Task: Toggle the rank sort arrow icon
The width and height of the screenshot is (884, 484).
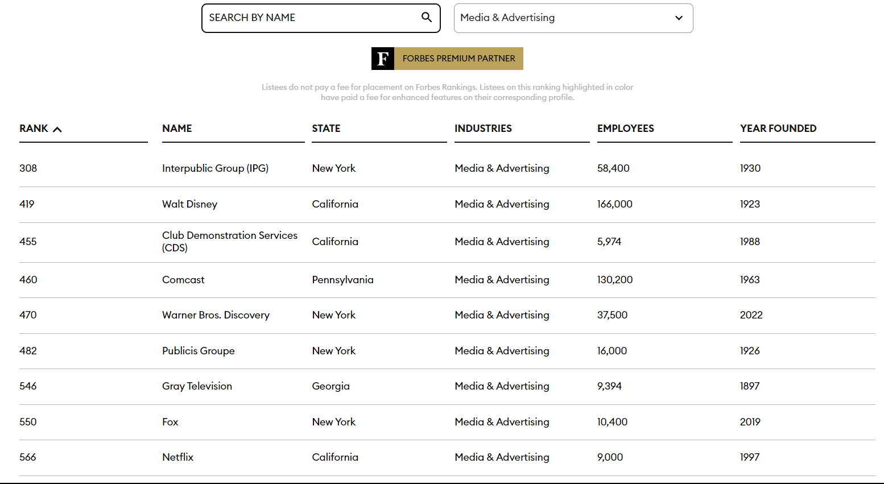Action: [57, 129]
